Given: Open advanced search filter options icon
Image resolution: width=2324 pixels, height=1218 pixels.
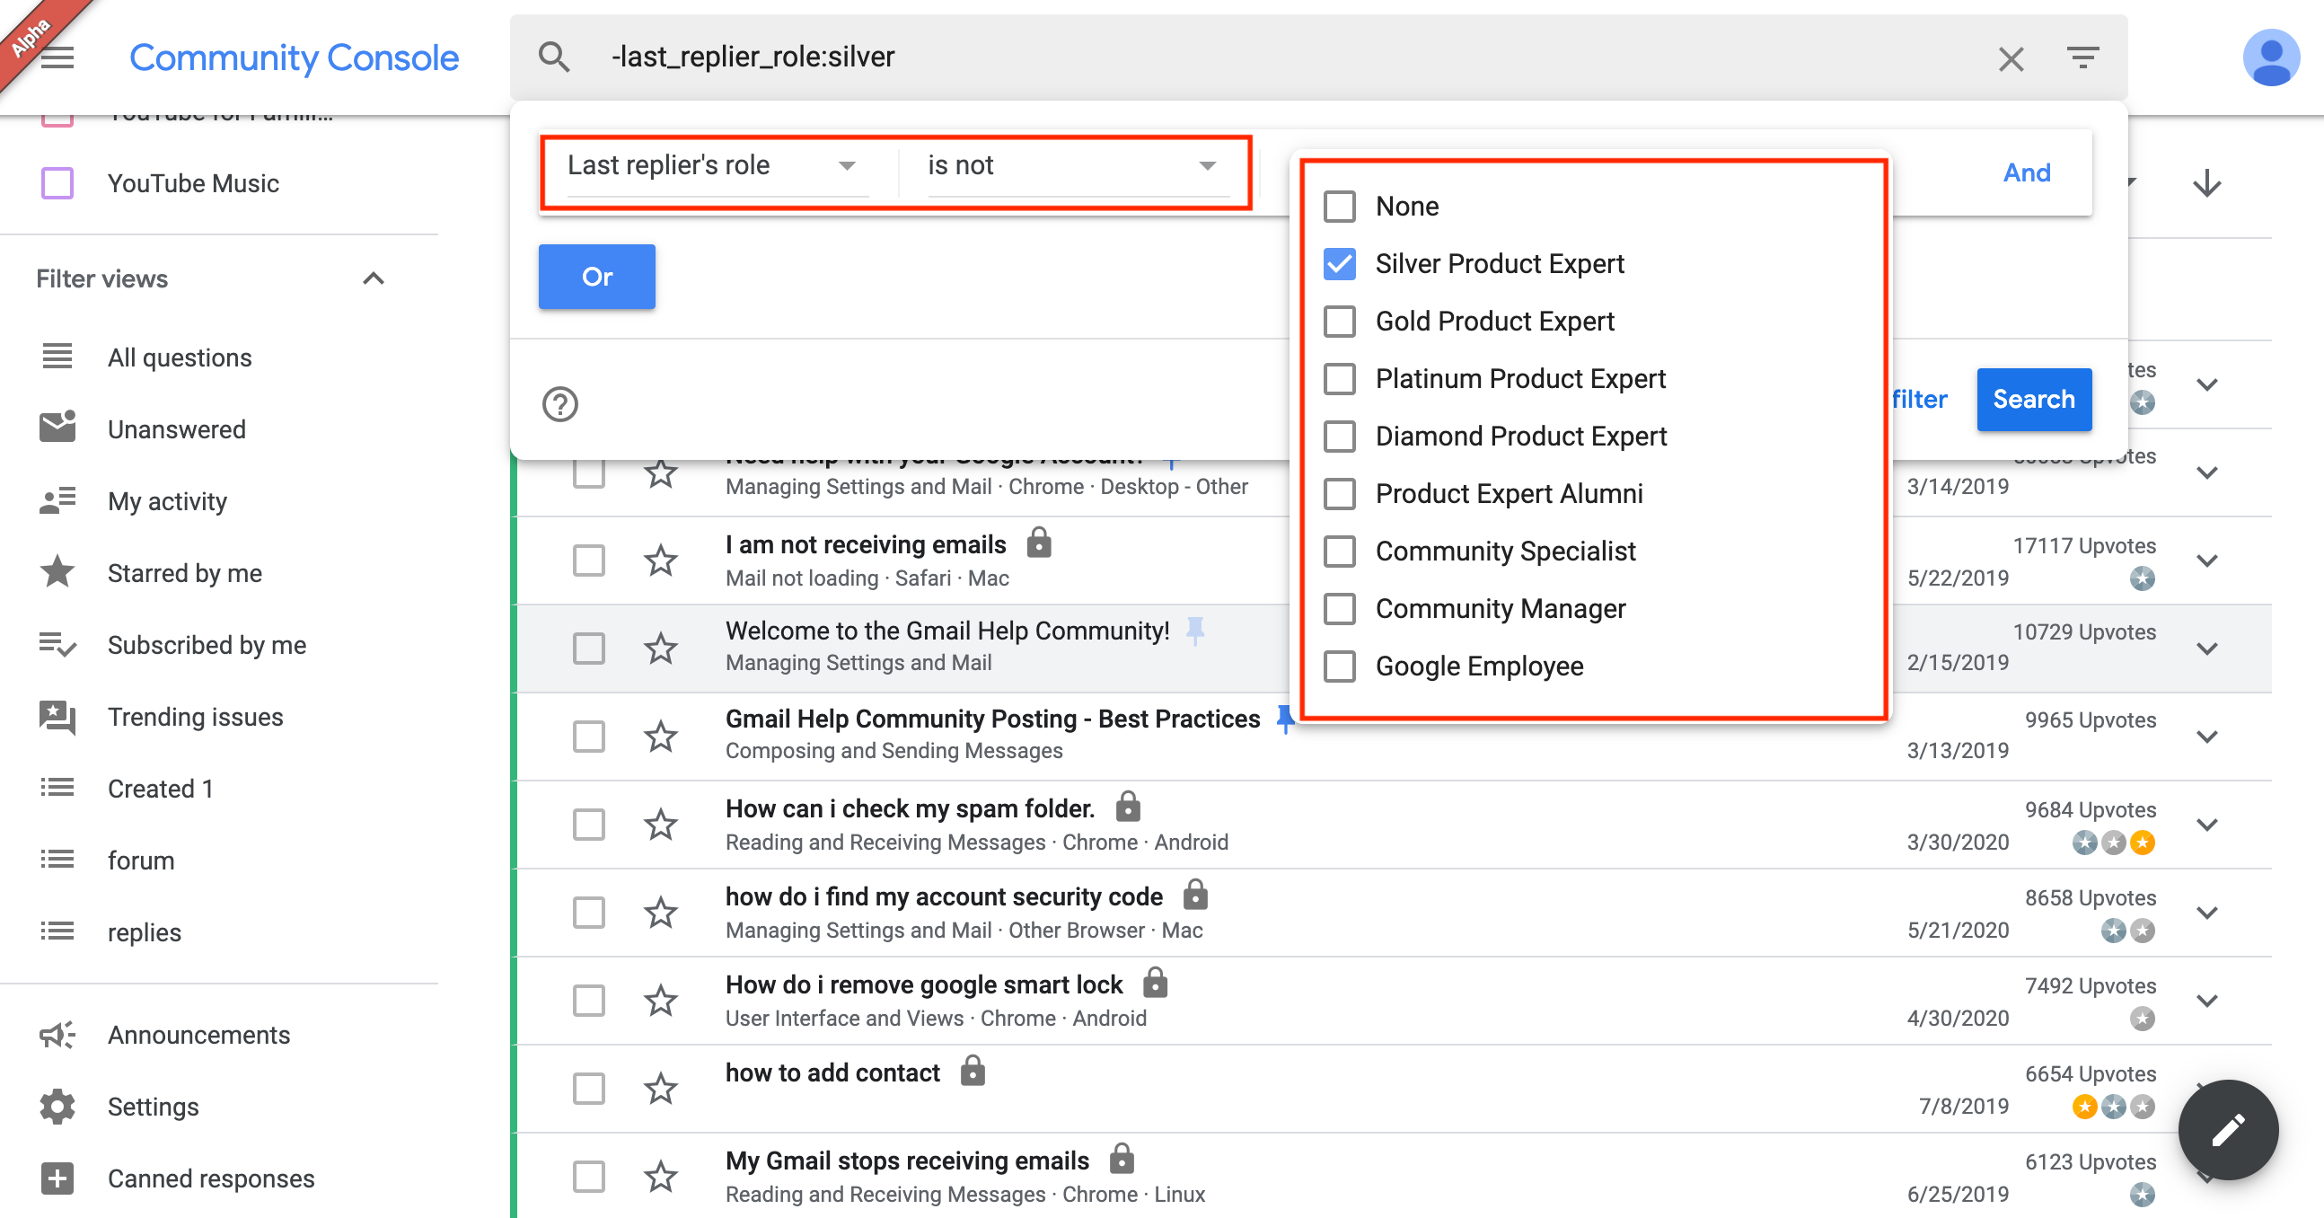Looking at the screenshot, I should (2082, 58).
